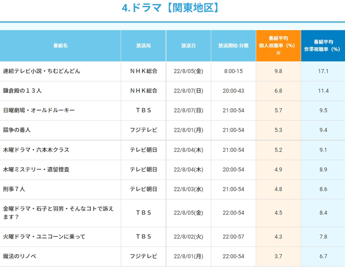Click the date '22/8/05(金)' for ちむどんどん
The image size is (345, 267).
click(188, 71)
